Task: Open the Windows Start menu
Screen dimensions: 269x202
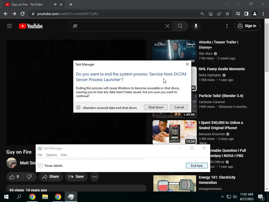Action: [x=6, y=197]
